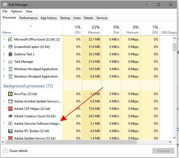Click vertical scrollbar up arrow
The image size is (179, 158).
click(174, 38)
